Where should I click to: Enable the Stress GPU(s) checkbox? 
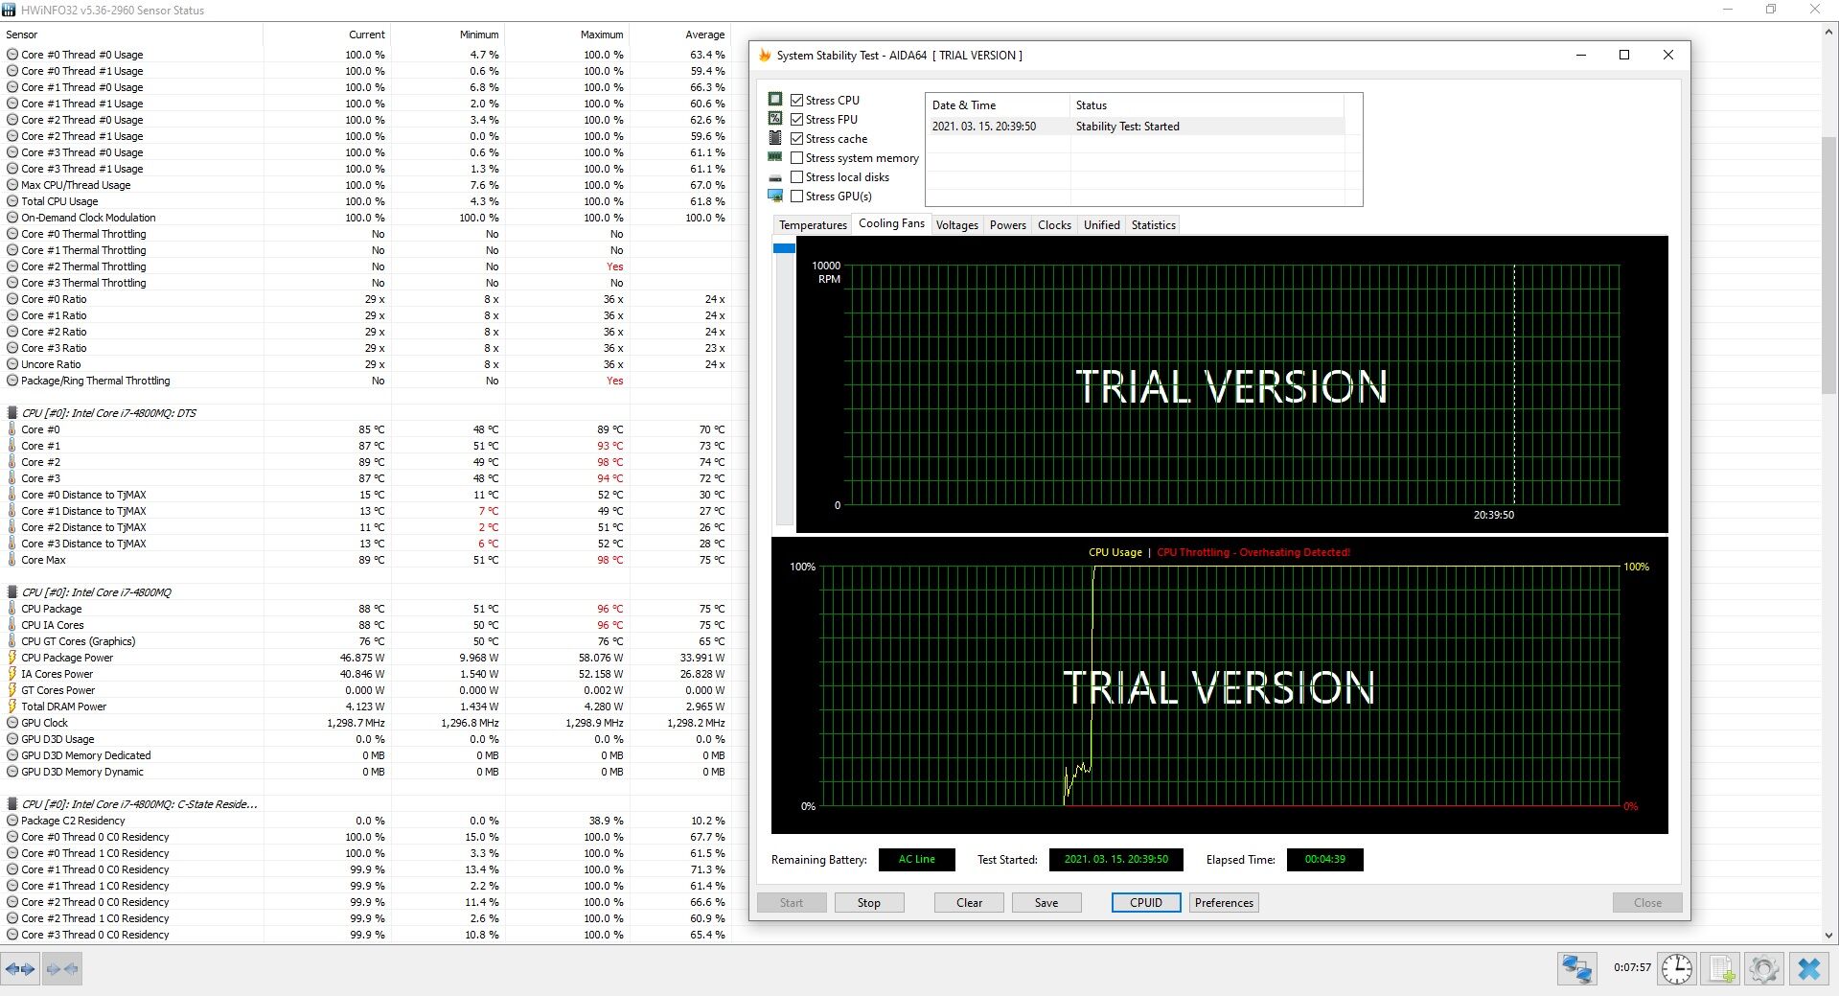coord(796,196)
